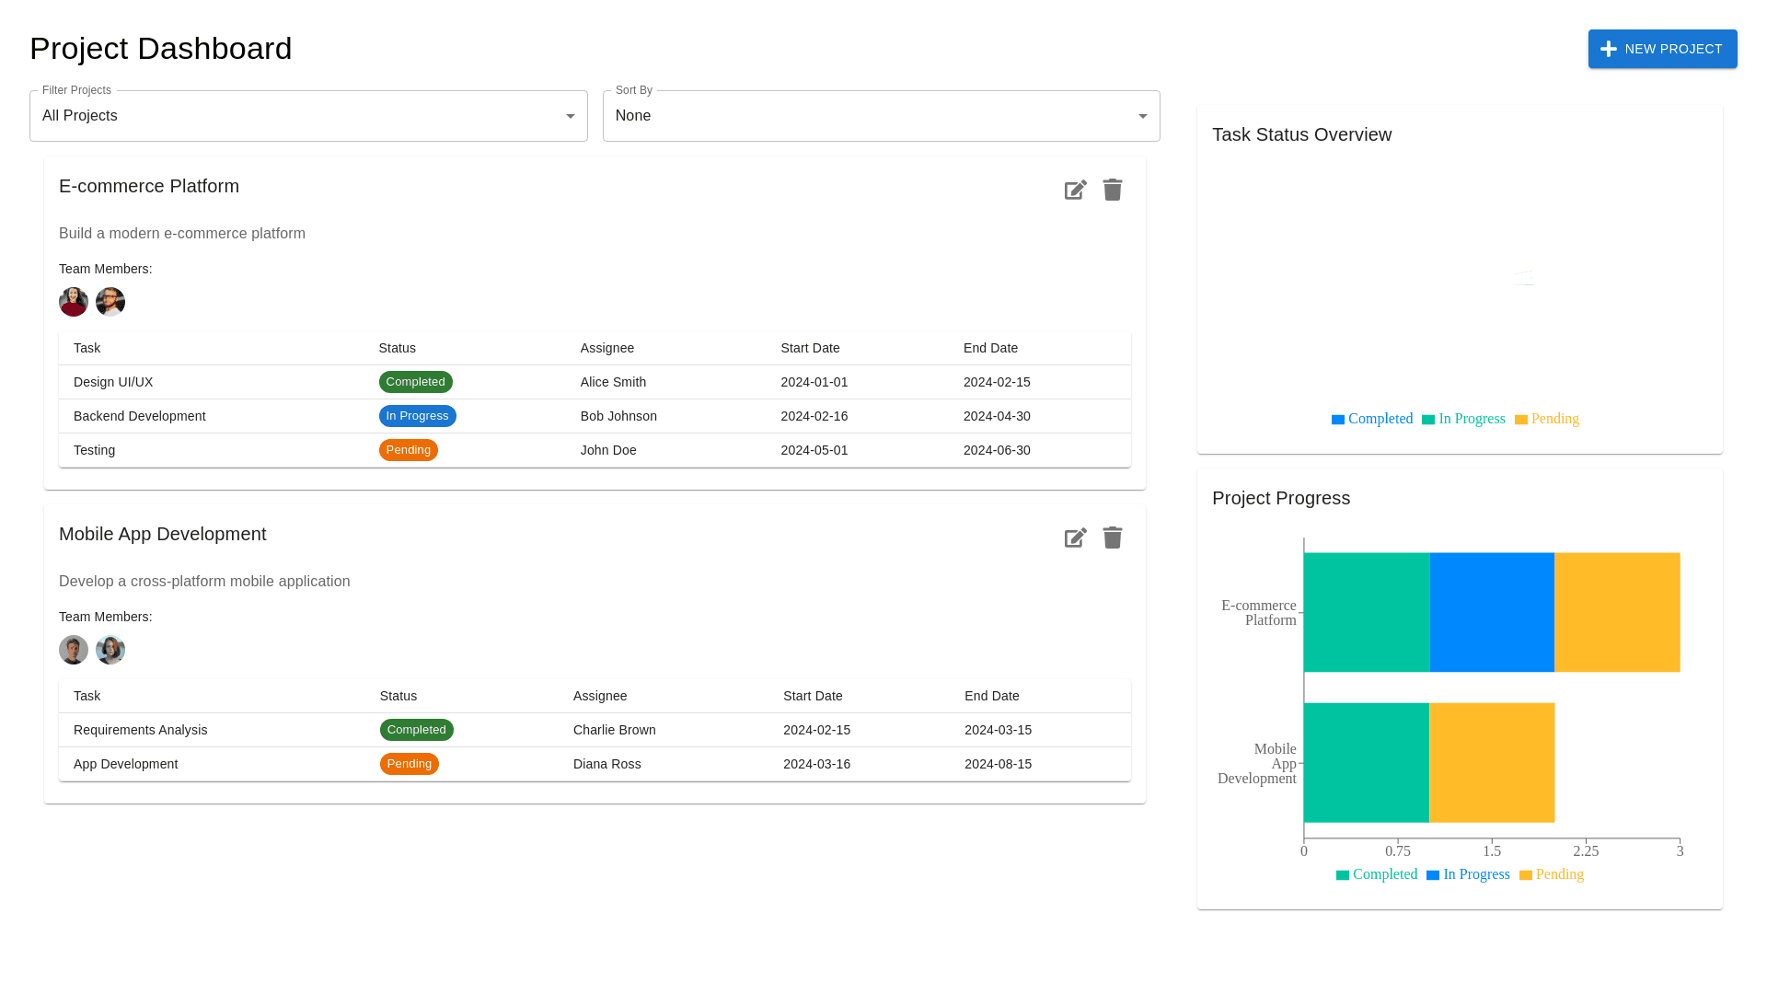Click second team avatar in Mobile App Development

(110, 650)
